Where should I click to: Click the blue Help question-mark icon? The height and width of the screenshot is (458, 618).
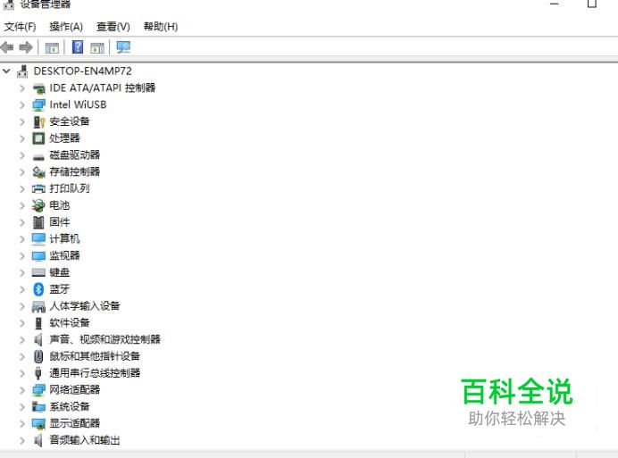[x=78, y=47]
